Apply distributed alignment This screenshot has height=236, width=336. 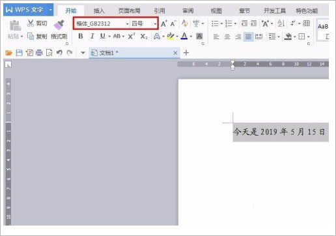coord(259,37)
